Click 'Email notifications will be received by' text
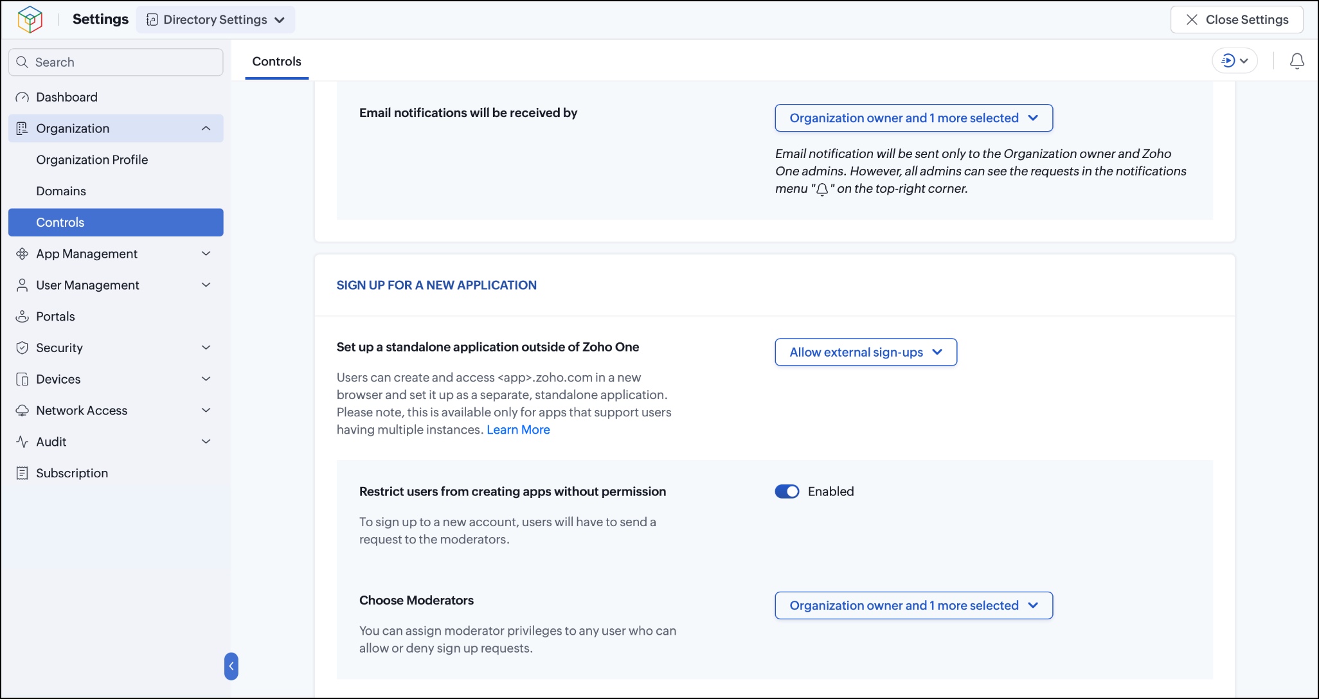Screen dimensions: 1319x699 coord(468,113)
